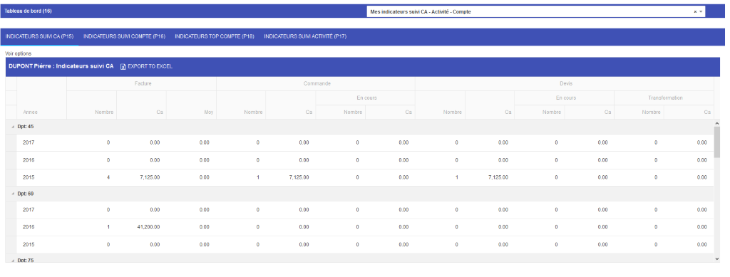Collapse the Dpt: 69 group
Viewport: 730px width, 277px height.
pyautogui.click(x=13, y=194)
